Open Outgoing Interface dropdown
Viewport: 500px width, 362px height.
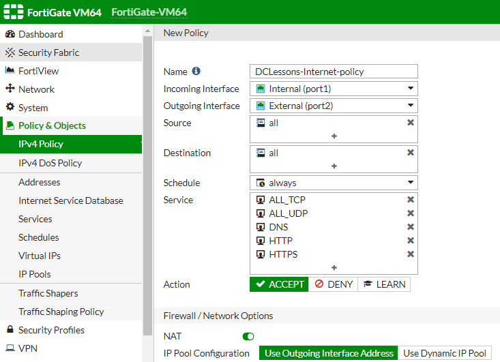tap(334, 106)
